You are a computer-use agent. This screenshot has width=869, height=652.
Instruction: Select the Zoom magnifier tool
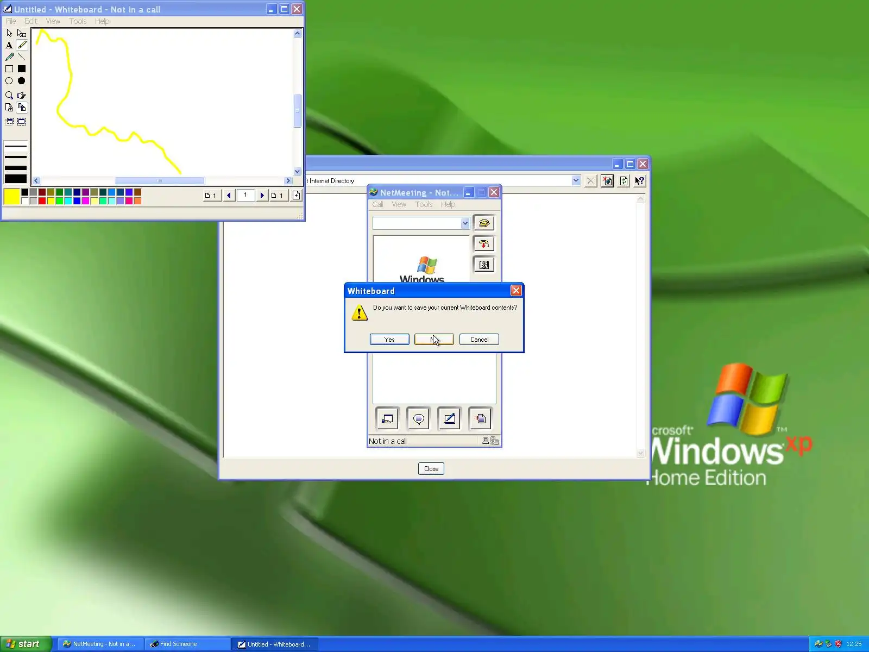pyautogui.click(x=9, y=95)
